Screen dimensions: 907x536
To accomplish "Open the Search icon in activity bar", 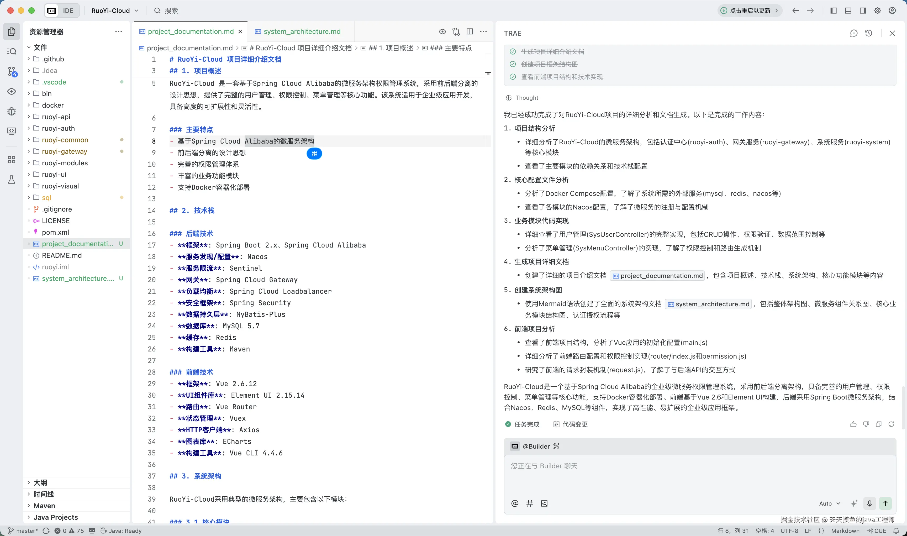I will tap(12, 51).
